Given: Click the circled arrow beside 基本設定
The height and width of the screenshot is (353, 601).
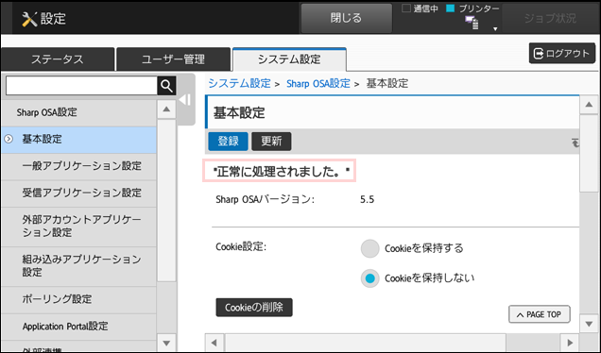Looking at the screenshot, I should [9, 140].
